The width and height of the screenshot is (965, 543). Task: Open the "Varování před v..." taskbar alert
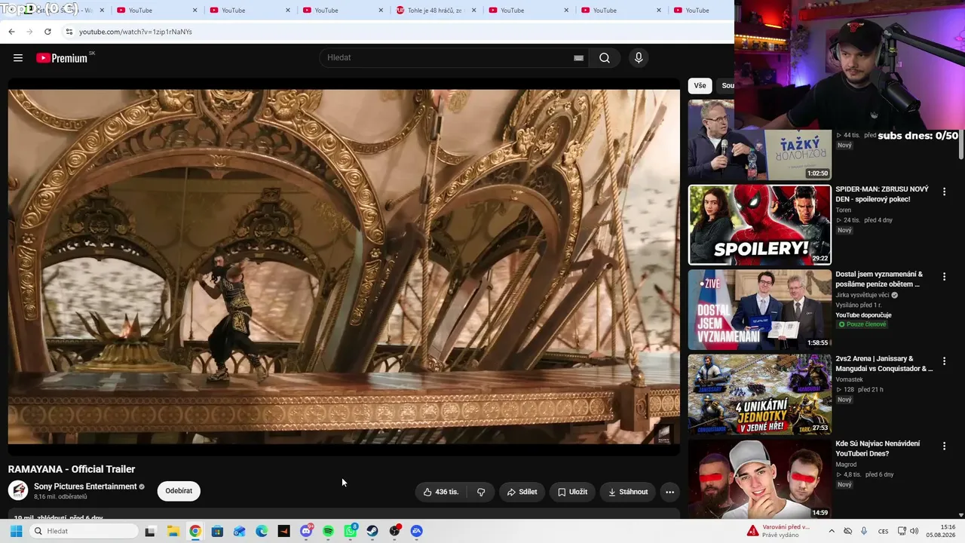point(778,531)
